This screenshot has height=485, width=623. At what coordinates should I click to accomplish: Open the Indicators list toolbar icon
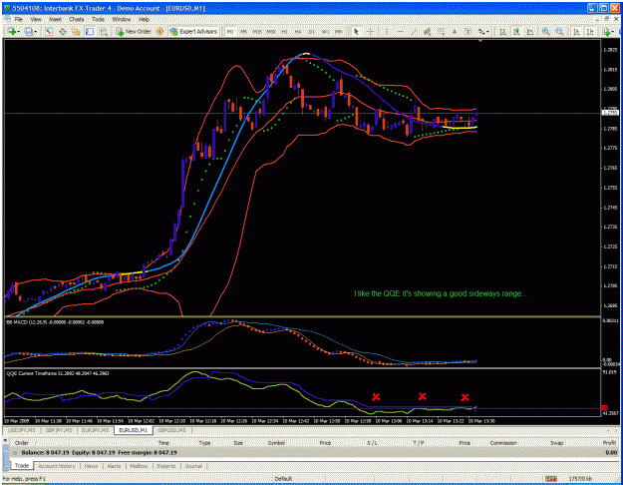(x=606, y=31)
